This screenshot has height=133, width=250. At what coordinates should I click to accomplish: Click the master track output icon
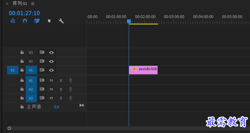[82, 105]
